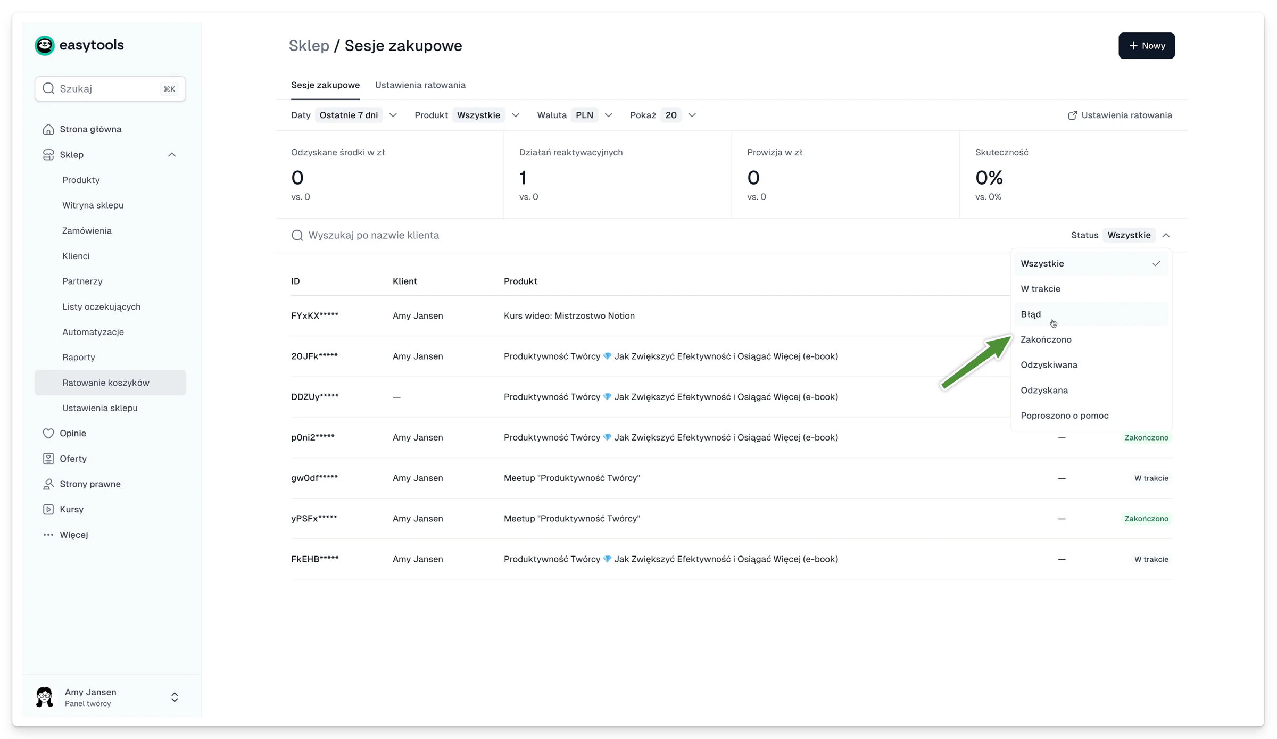Collapse the Sklep sidebar section
Viewport: 1277px width, 739px height.
click(172, 155)
